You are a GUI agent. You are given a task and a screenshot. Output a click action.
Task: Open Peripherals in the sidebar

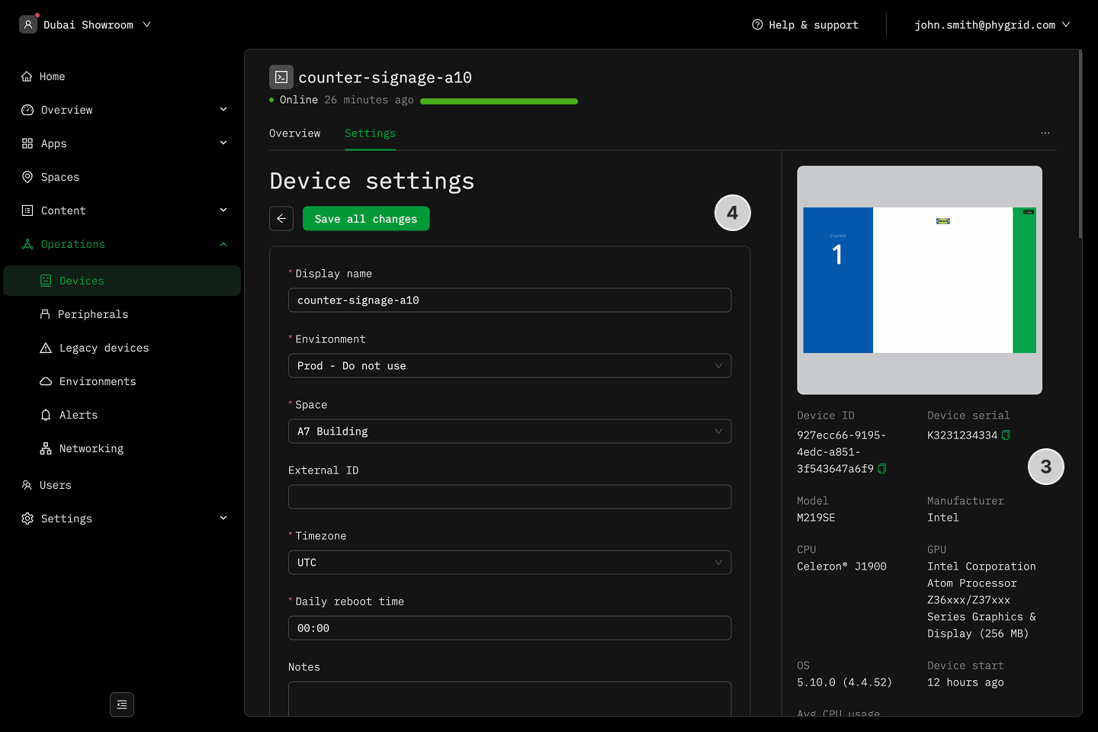coord(92,314)
